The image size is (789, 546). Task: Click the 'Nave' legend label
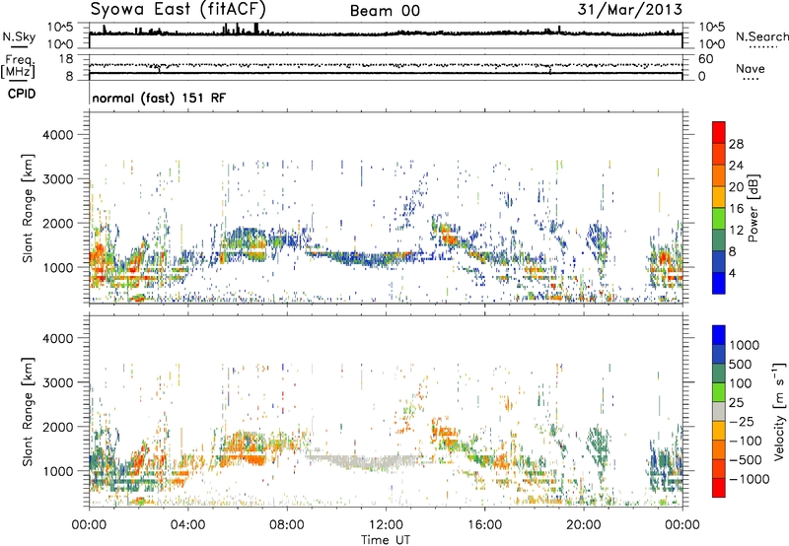[750, 68]
